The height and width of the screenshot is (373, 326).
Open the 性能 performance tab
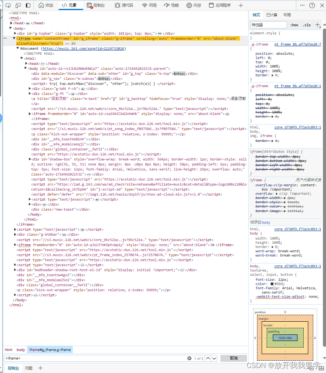click(x=171, y=5)
